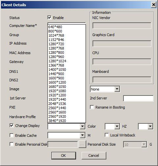158x166 pixels.
Task: Click the Cancel button
Action: [x=94, y=156]
